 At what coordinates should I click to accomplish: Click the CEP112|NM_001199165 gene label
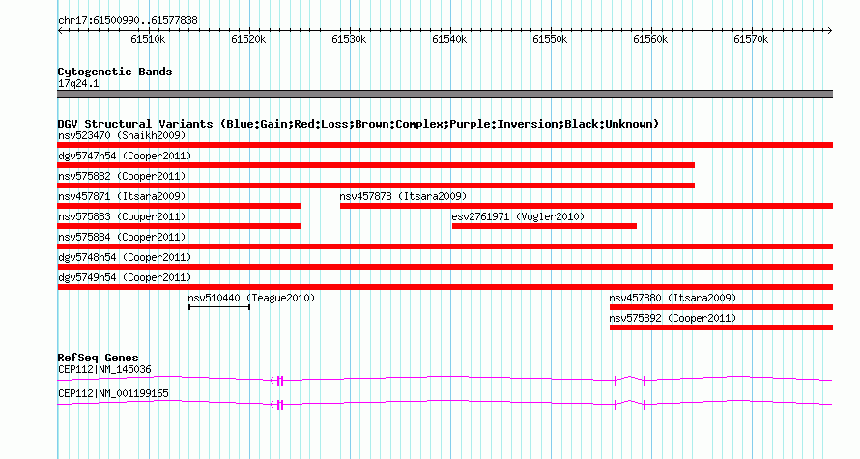point(113,393)
